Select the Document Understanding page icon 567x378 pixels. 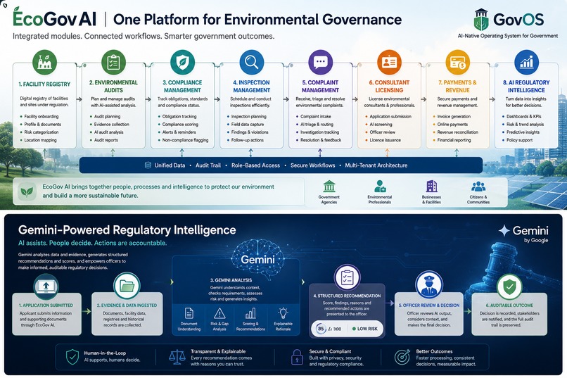189,313
